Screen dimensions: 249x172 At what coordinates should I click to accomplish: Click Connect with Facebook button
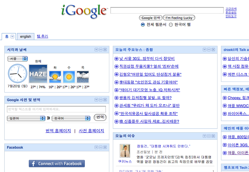click(57, 163)
